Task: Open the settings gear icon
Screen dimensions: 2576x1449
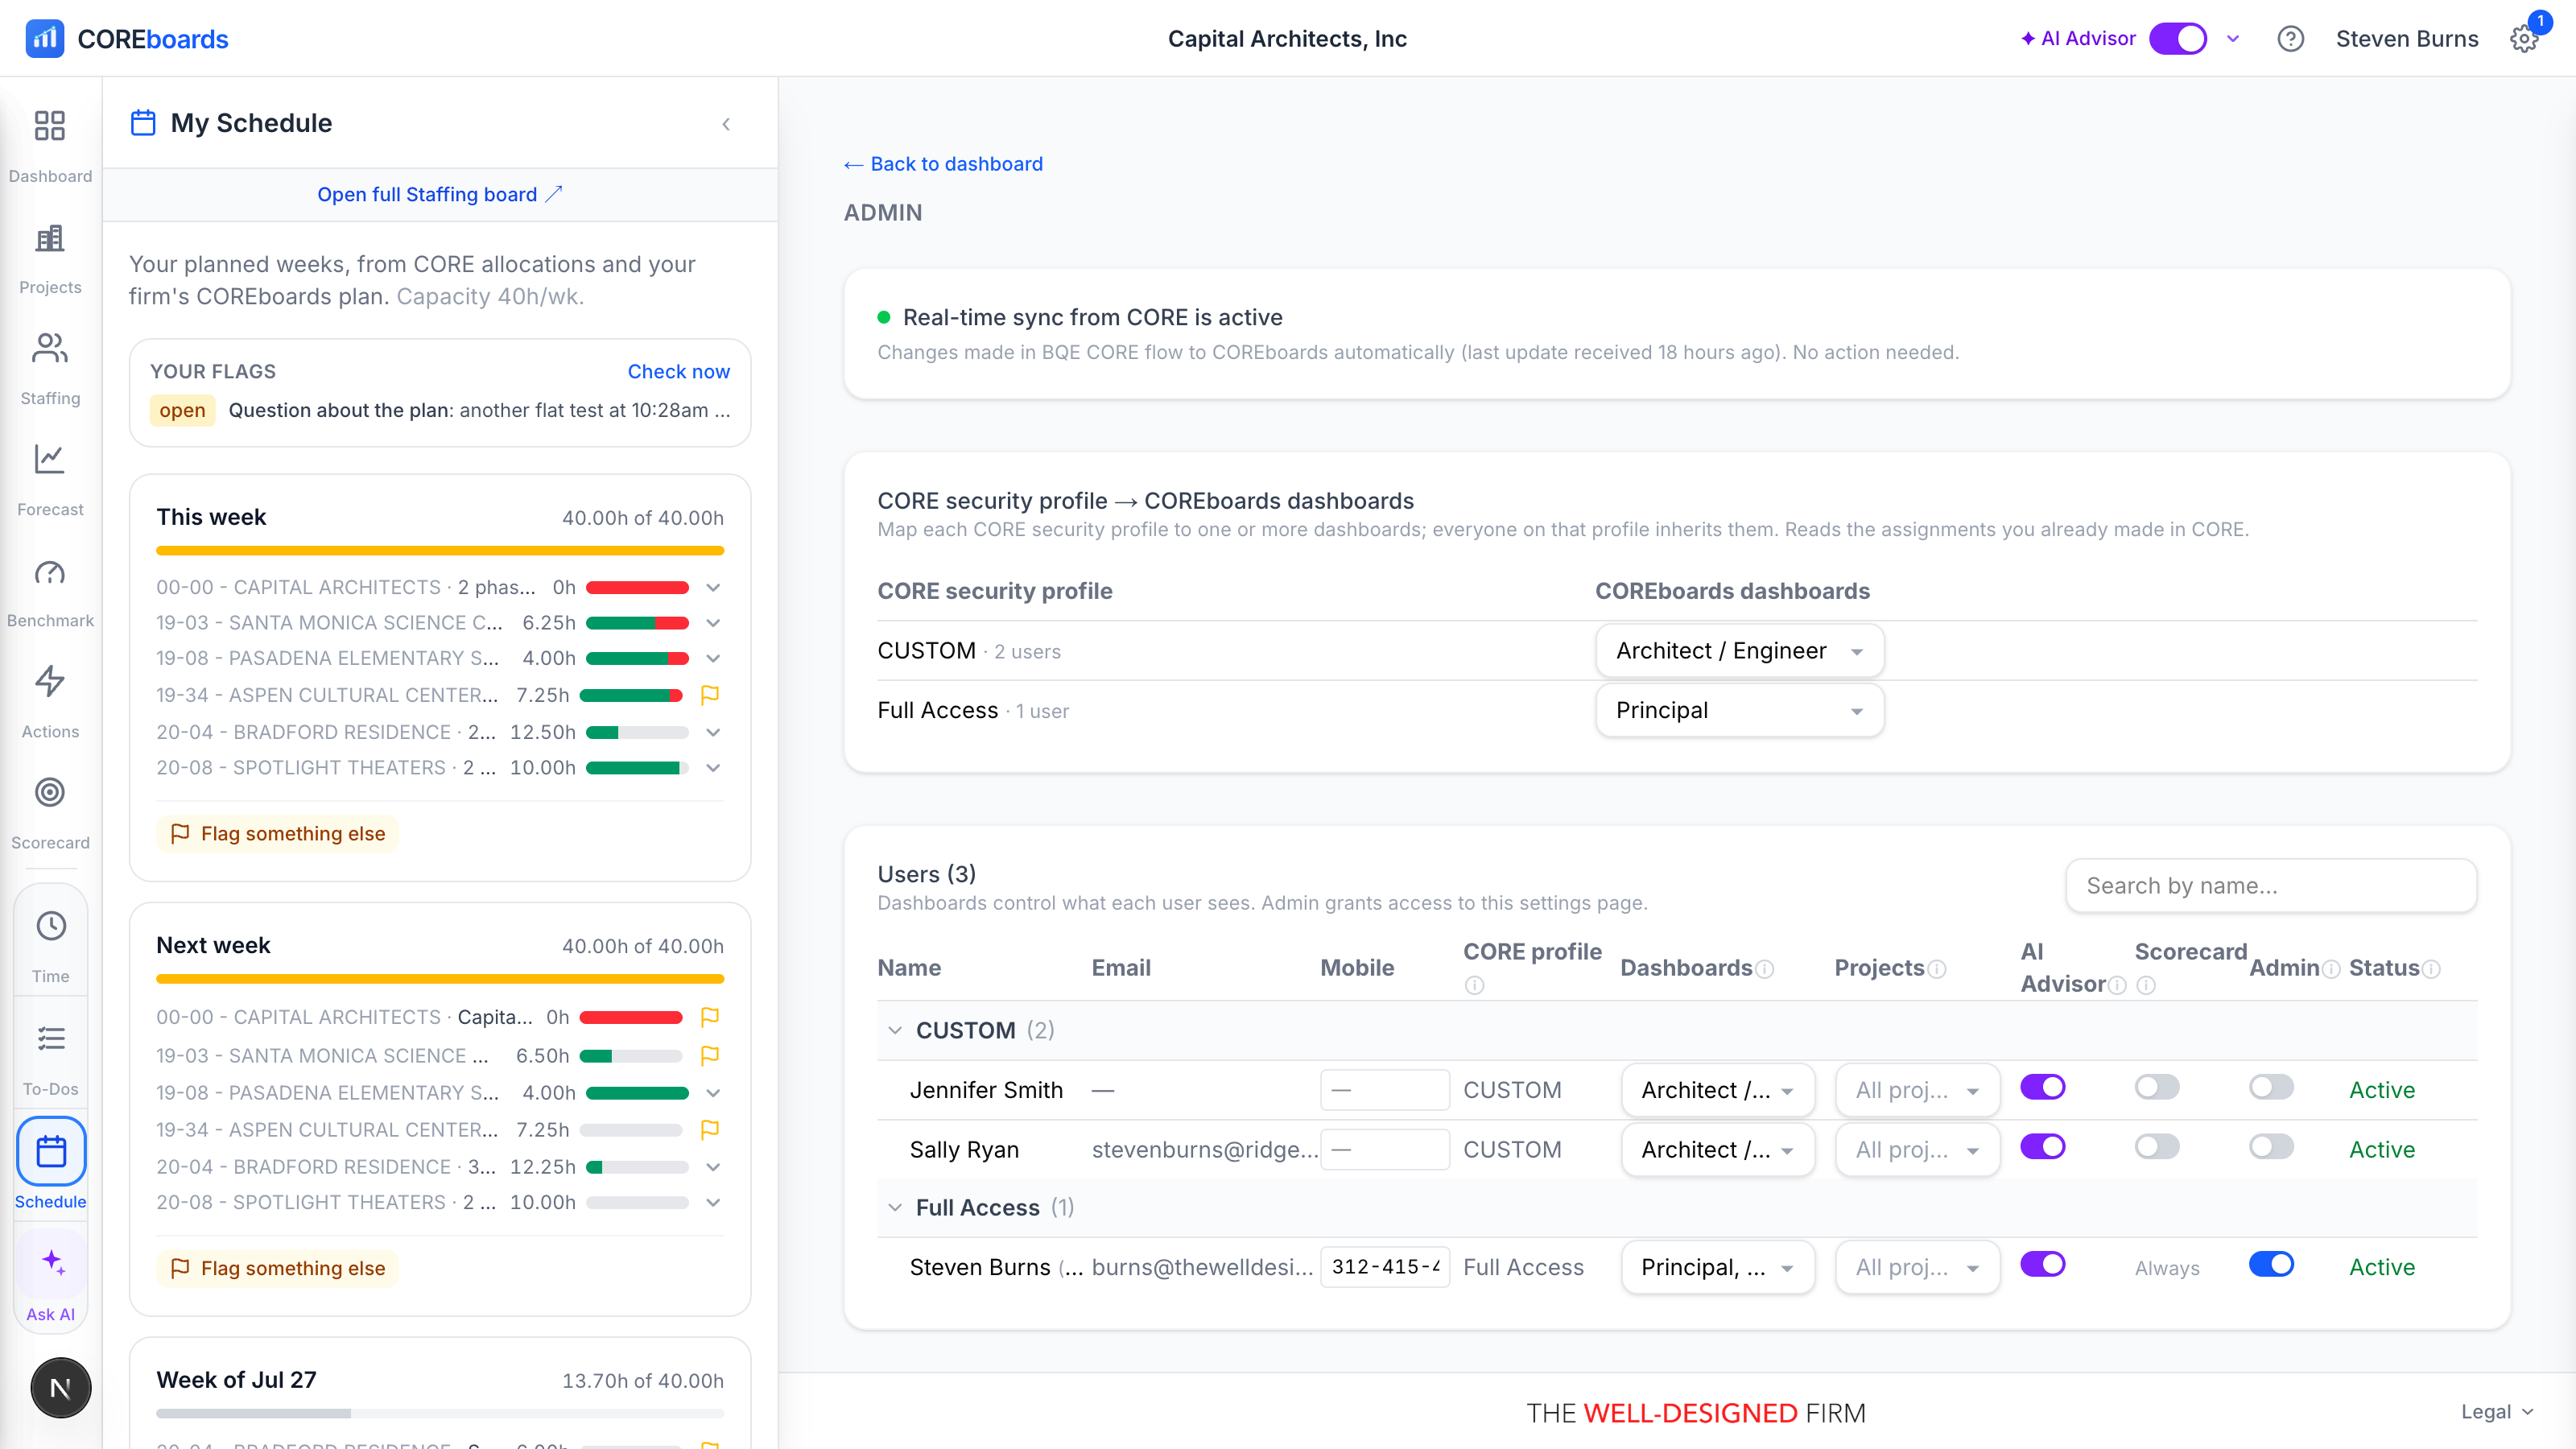Action: [2524, 38]
